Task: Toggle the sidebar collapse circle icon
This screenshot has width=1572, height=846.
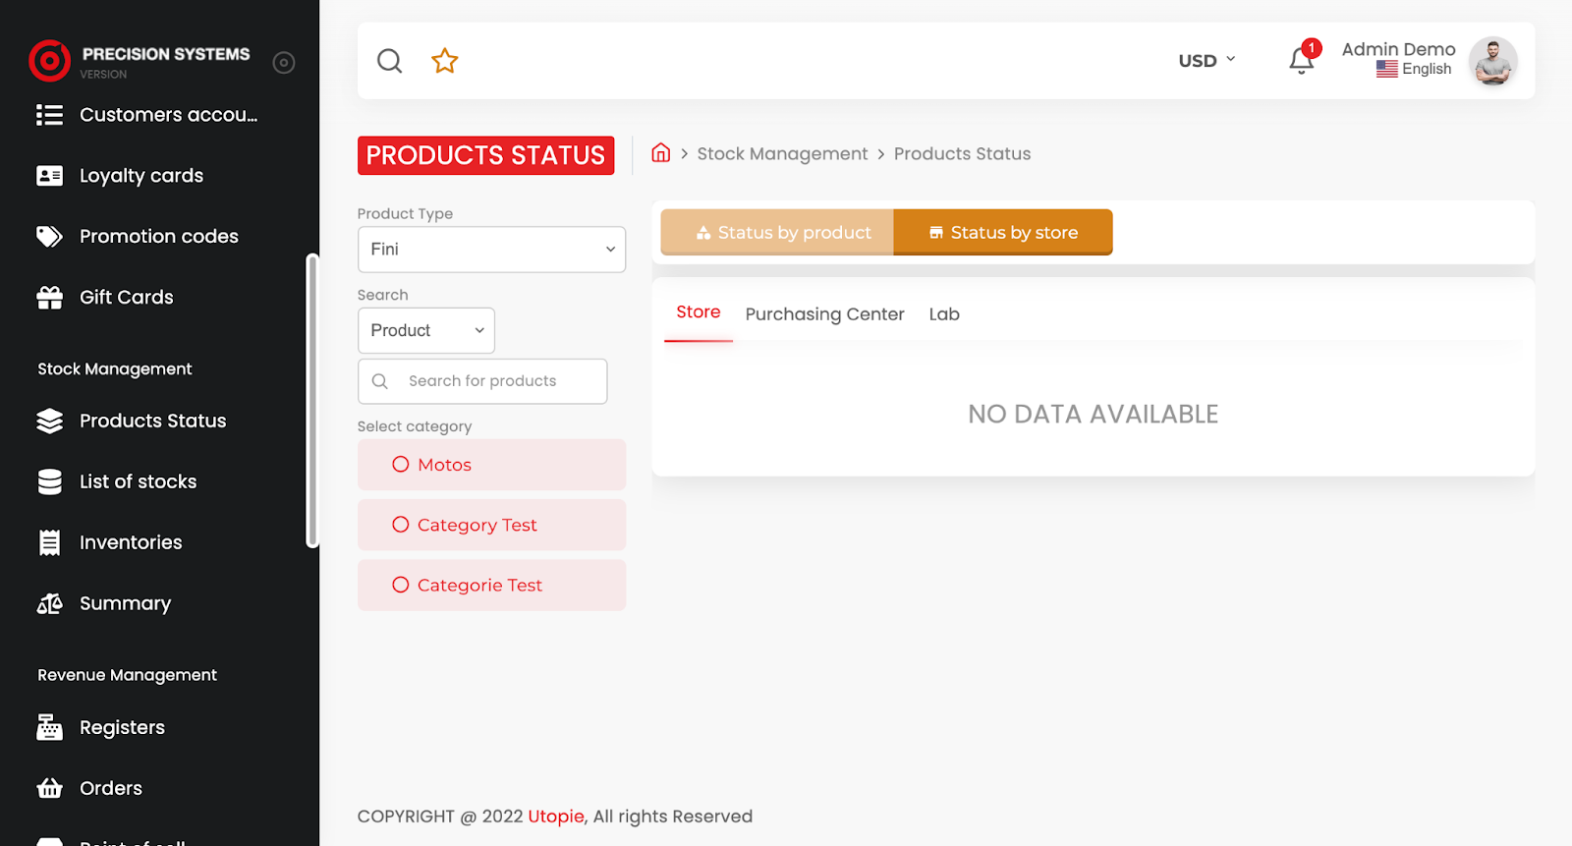Action: point(284,63)
